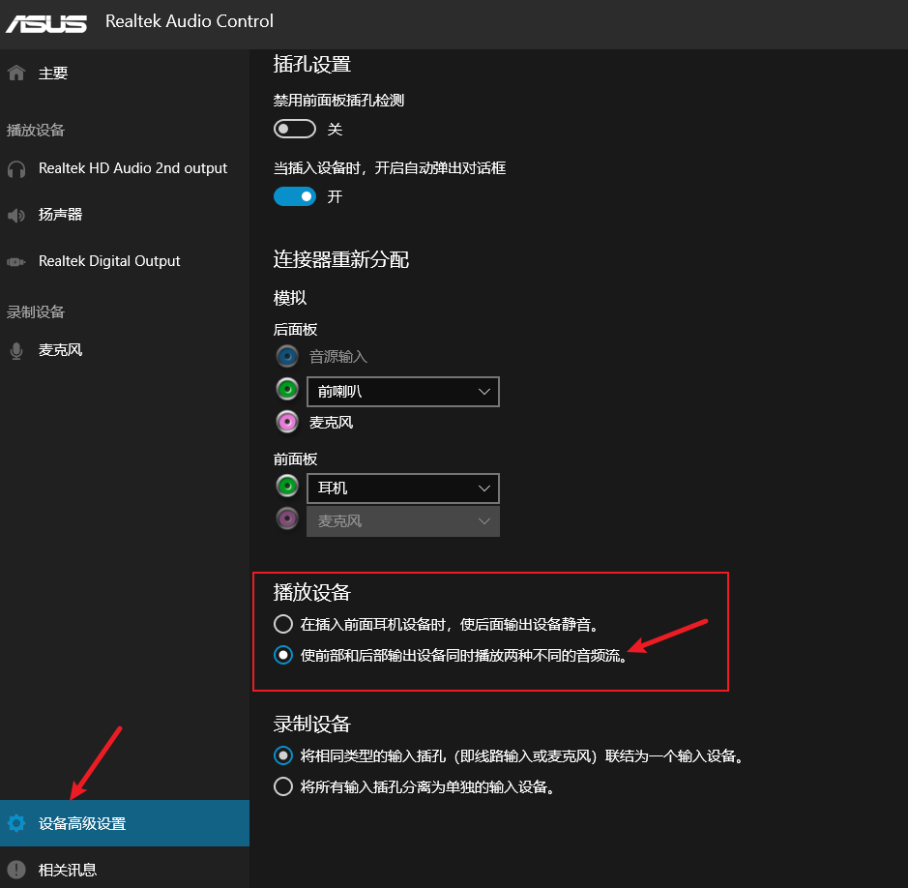Open the 前喇叭 rear panel dropdown
908x888 pixels.
[x=402, y=392]
